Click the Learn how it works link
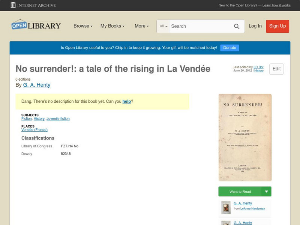The image size is (300, 225). click(276, 6)
